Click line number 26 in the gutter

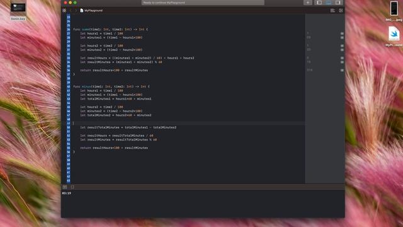pyautogui.click(x=69, y=30)
